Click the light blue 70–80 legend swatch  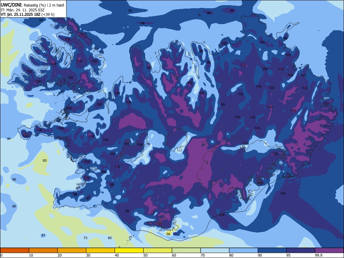pos(215,250)
